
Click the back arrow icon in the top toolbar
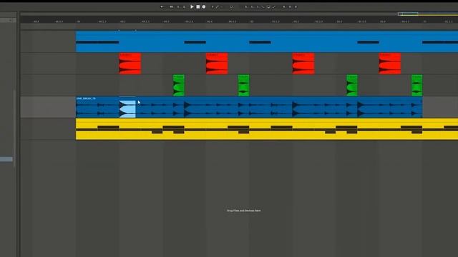tap(162, 6)
